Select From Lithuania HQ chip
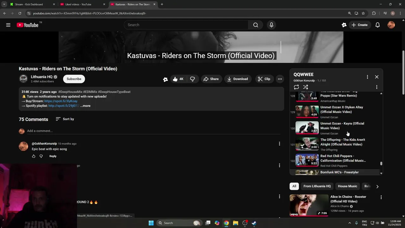The width and height of the screenshot is (405, 228). 317,186
